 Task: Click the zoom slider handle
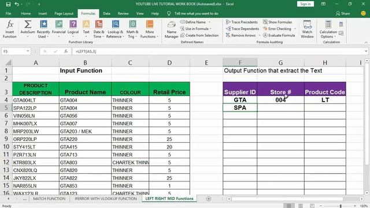341,206
